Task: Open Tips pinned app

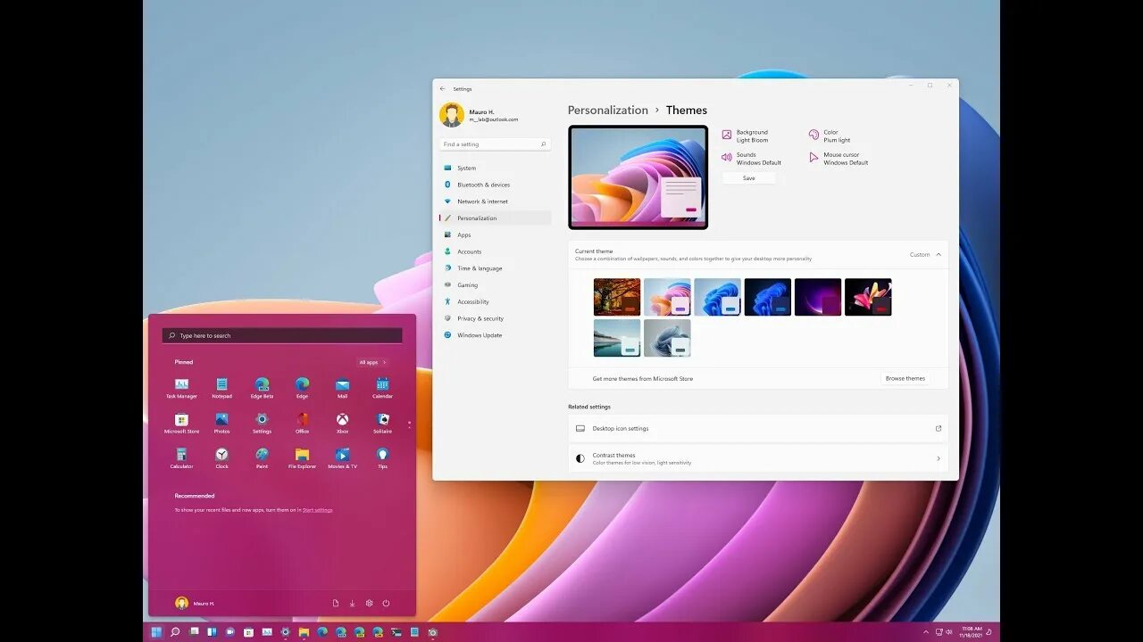Action: (382, 458)
